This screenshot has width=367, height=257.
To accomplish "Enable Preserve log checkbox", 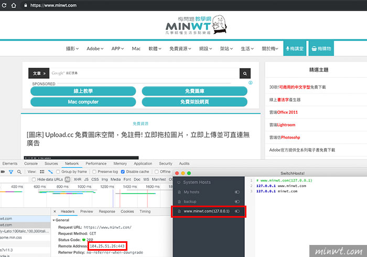I will (94, 172).
